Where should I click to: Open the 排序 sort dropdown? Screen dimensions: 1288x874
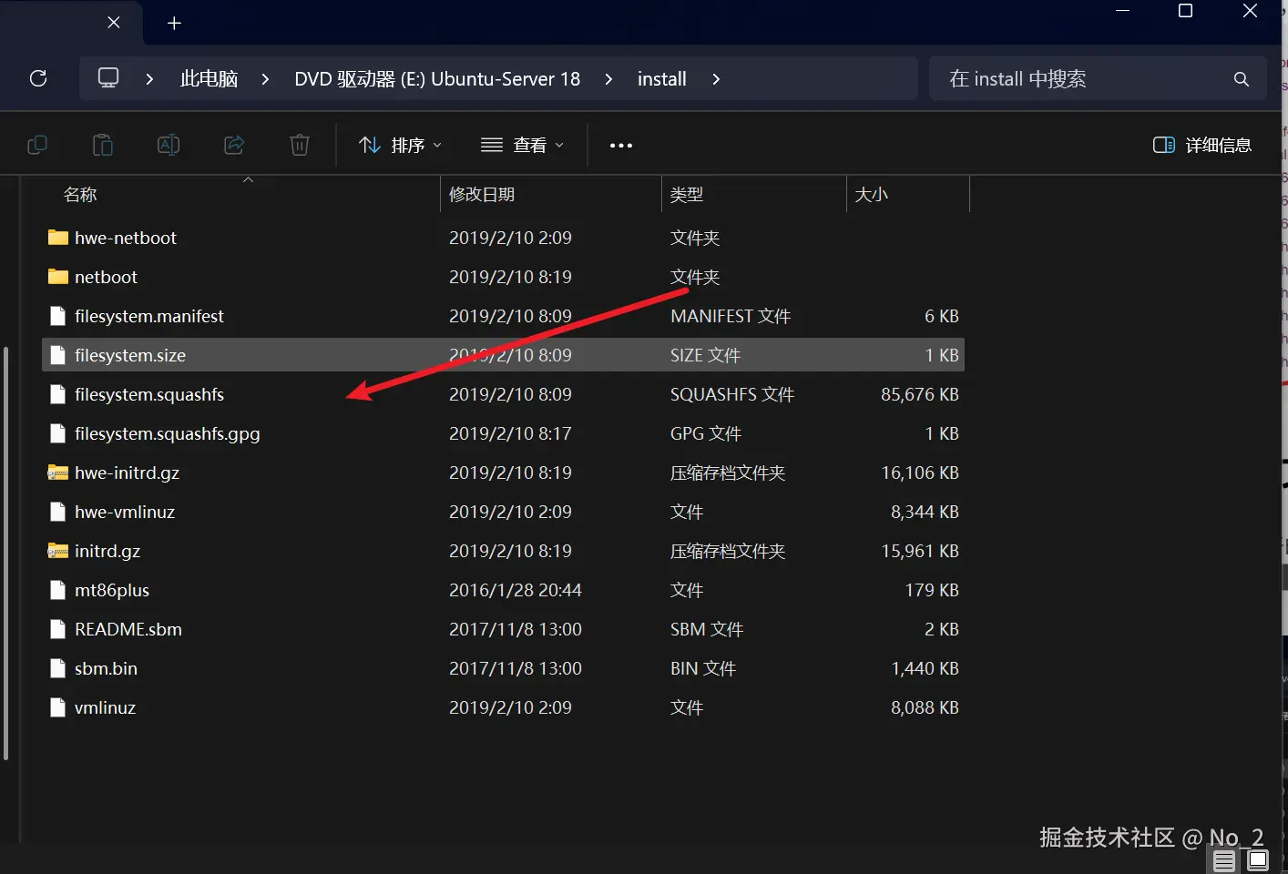(400, 145)
